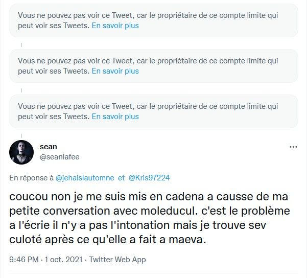
Task: Click second hidden tweet's "En savoir plus"
Action: click(115, 71)
